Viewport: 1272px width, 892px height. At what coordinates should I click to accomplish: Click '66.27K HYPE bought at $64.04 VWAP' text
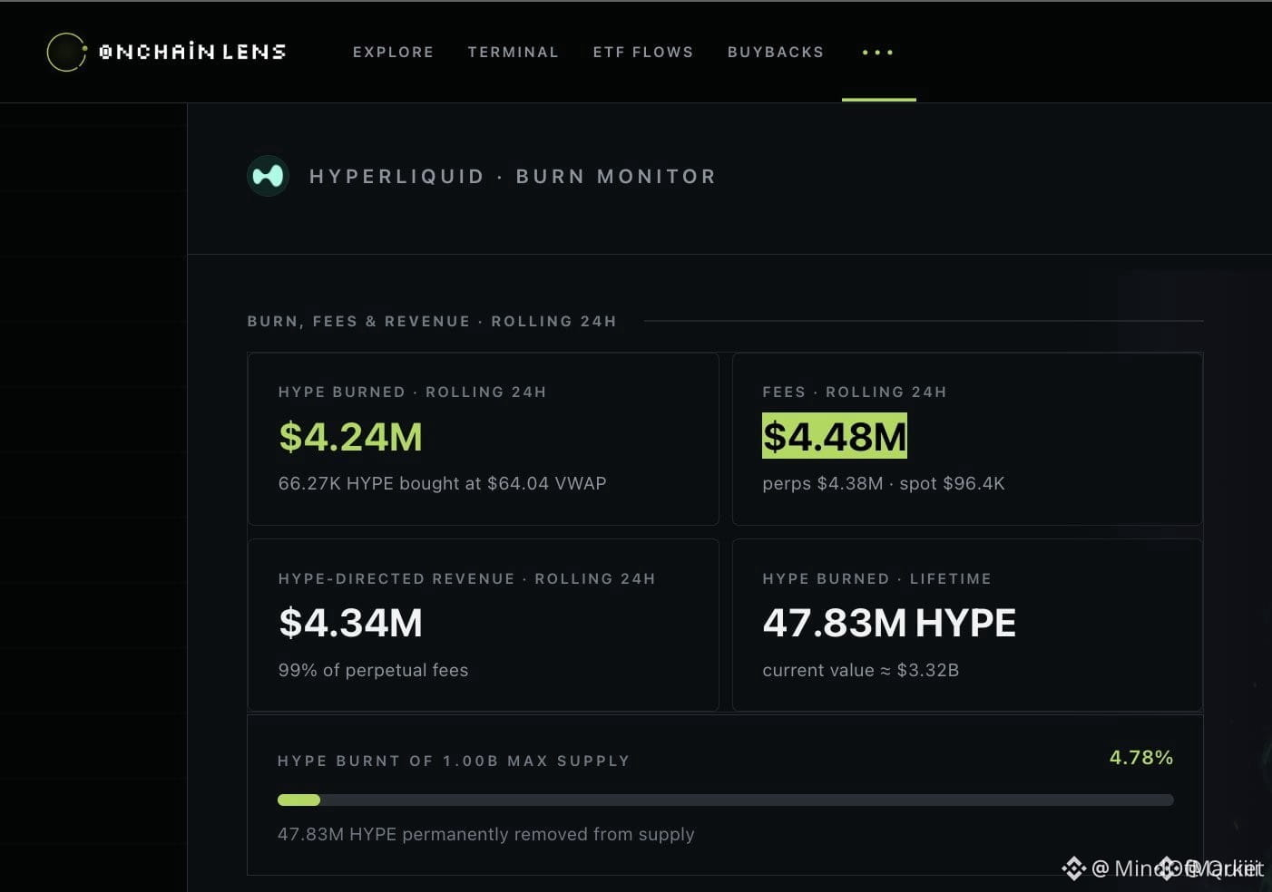pos(443,483)
